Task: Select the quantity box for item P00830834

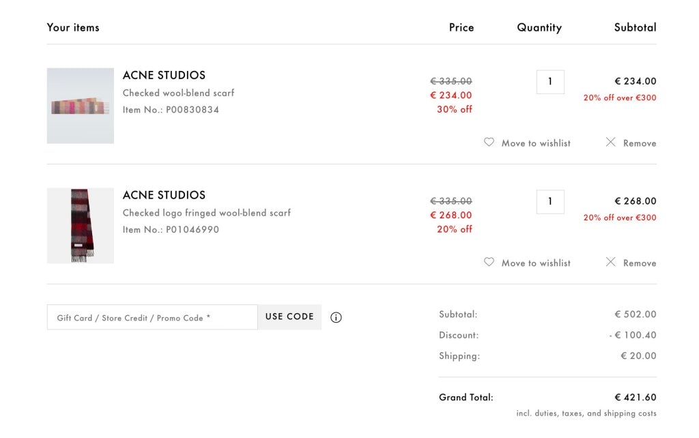Action: (550, 82)
